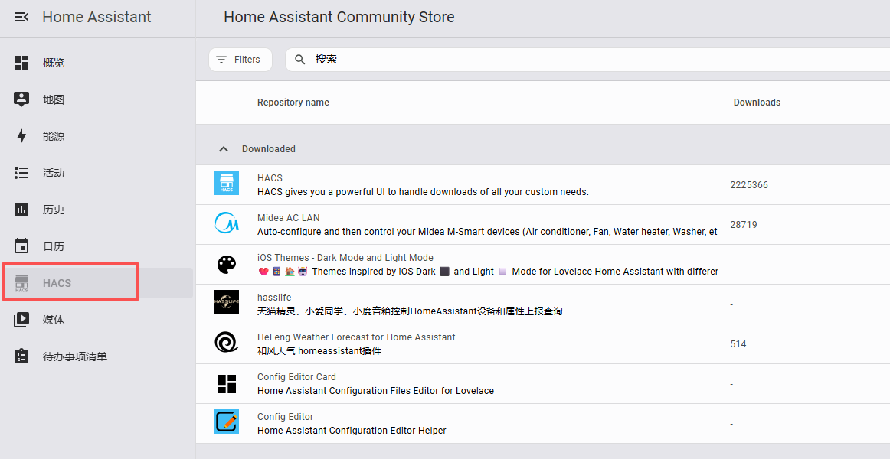Click the Downloaded group label
The height and width of the screenshot is (459, 890).
(269, 149)
